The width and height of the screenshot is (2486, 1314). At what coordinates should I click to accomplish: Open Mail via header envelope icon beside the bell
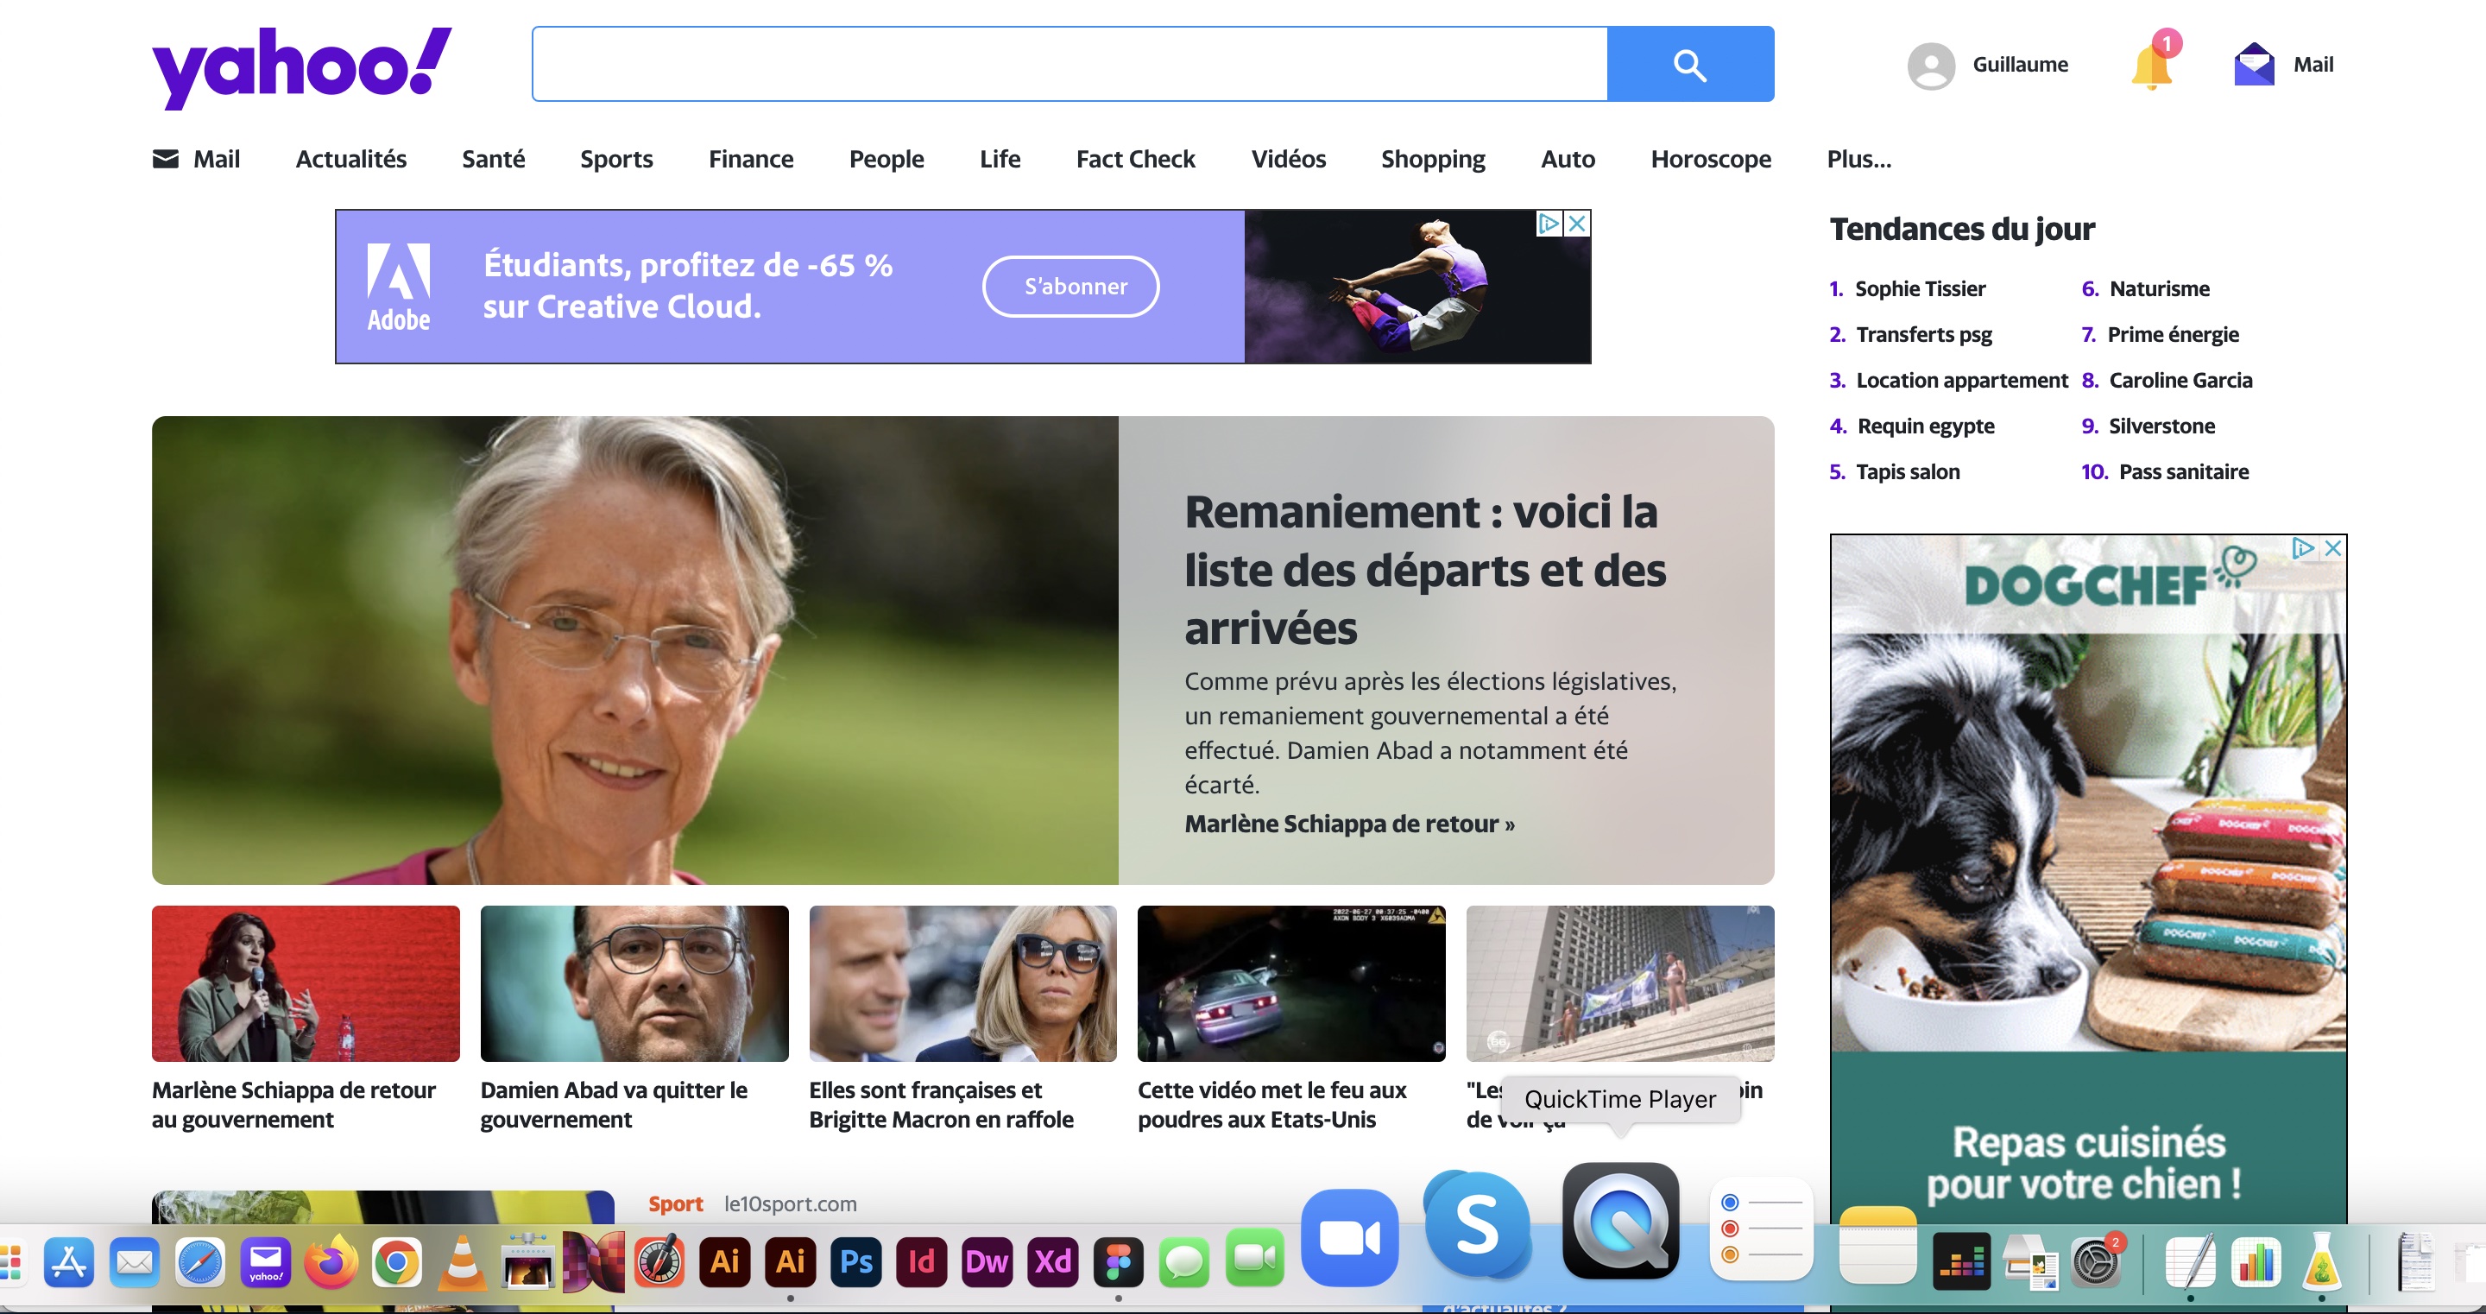pos(2254,65)
